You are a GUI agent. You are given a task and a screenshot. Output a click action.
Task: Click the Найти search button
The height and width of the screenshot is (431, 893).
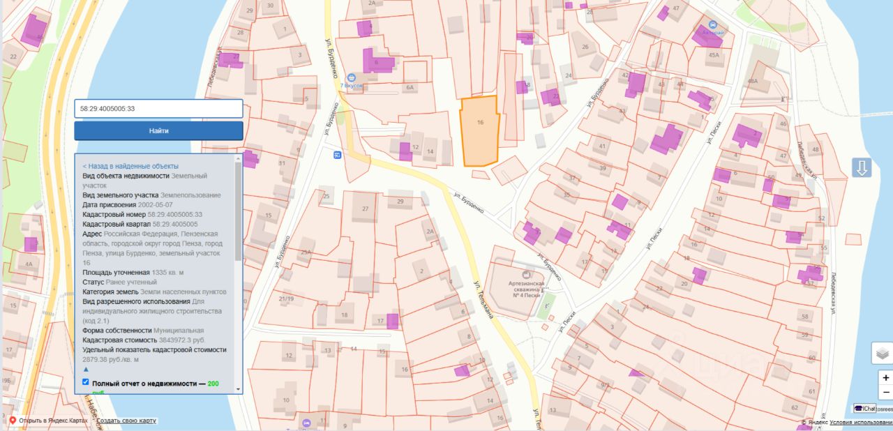(158, 130)
